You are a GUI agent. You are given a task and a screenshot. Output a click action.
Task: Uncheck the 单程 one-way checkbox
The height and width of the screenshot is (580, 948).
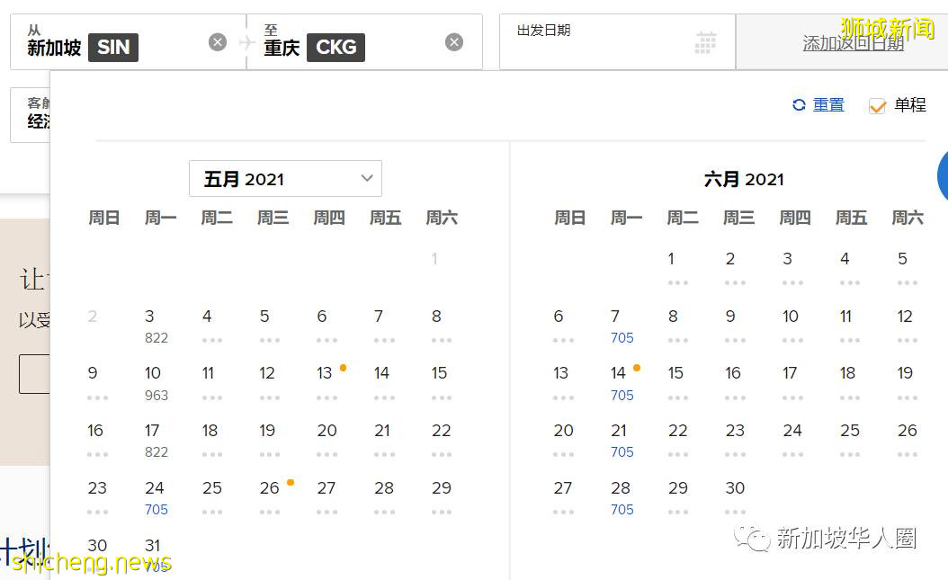click(x=877, y=105)
